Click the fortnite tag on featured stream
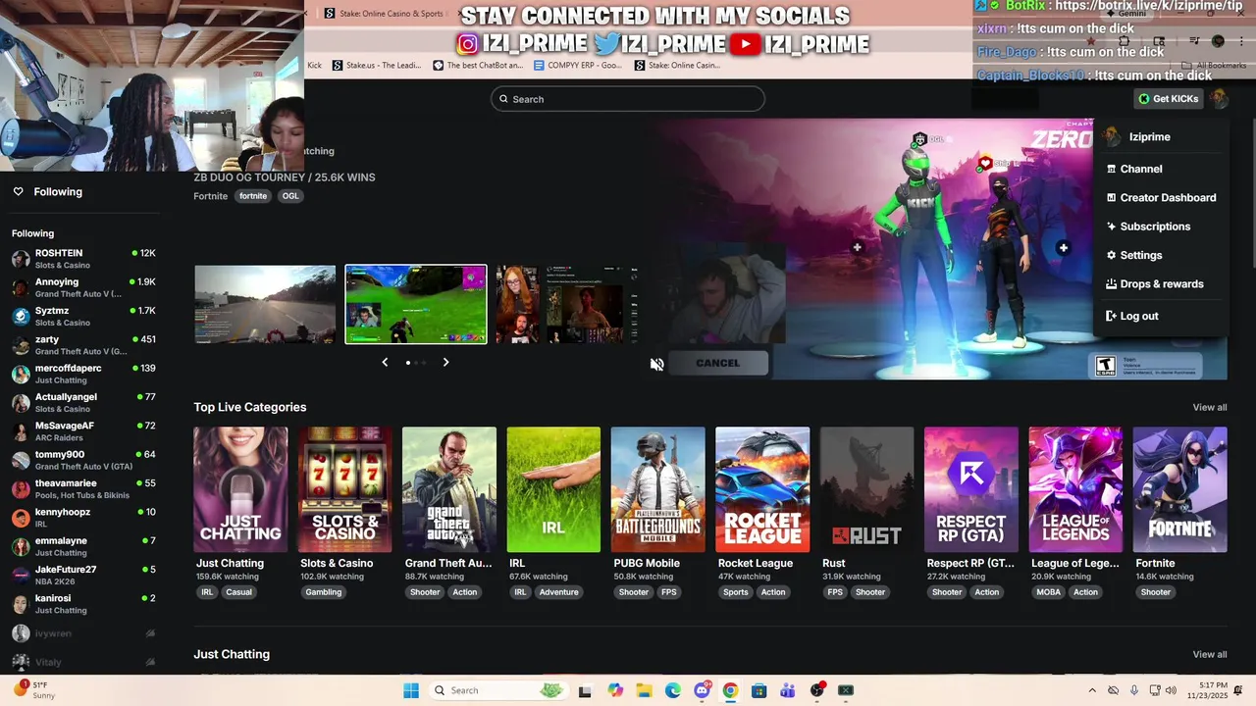The width and height of the screenshot is (1256, 706). pos(253,196)
